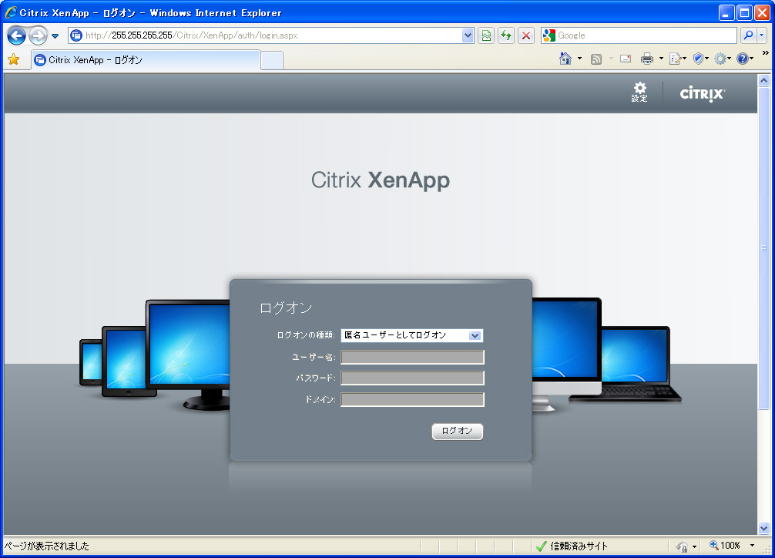Open the recent pages history dropdown
Image resolution: width=775 pixels, height=558 pixels.
(x=55, y=35)
